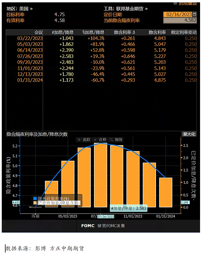Click the orange 已定价加息/降息次数 legend swatch
The image size is (203, 254).
[x=35, y=203]
